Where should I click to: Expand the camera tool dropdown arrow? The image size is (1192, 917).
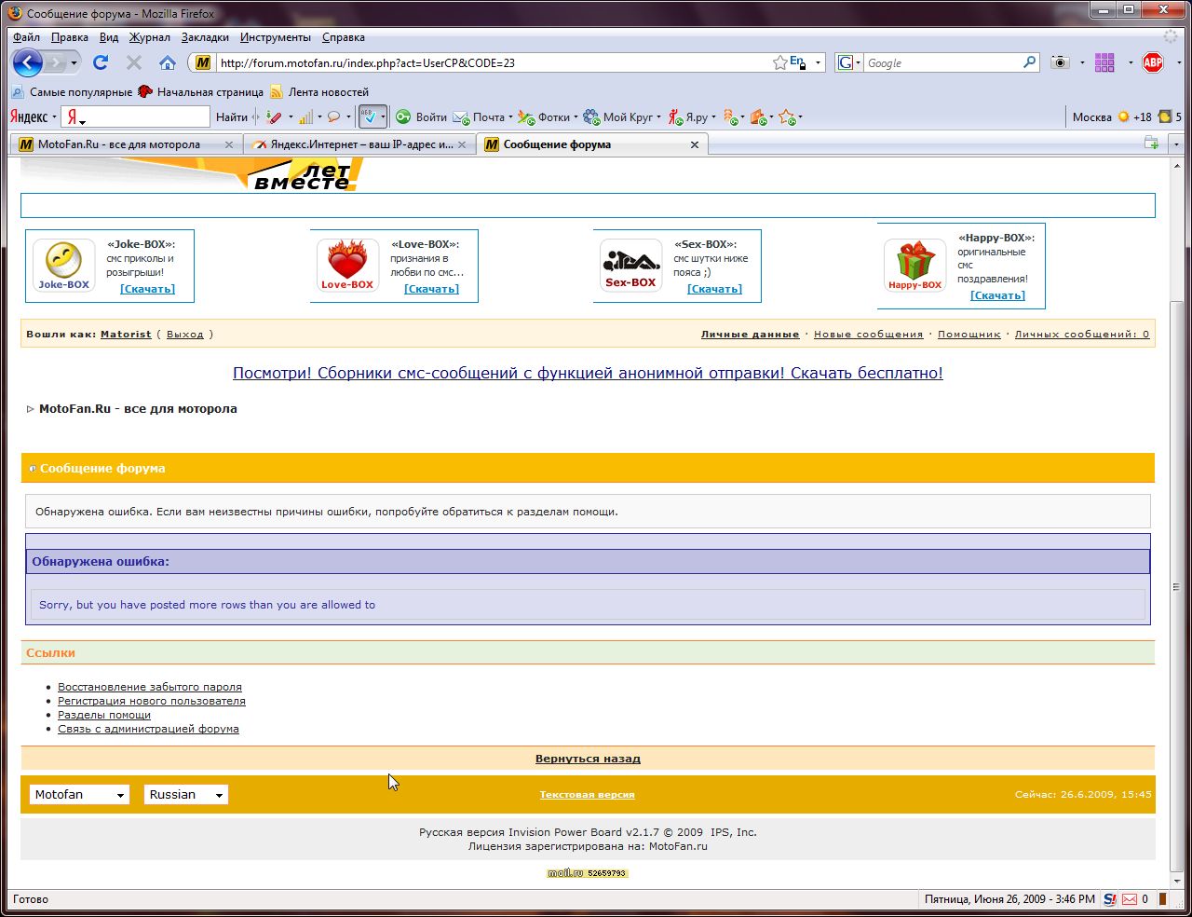click(x=1082, y=62)
